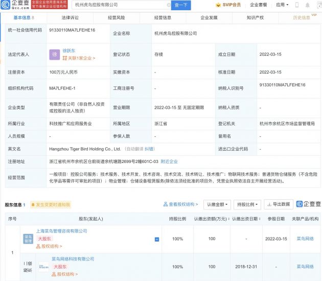Viewport: 322px width, 281px height.
Task: Open the notification bell icon
Action: pos(307,5)
